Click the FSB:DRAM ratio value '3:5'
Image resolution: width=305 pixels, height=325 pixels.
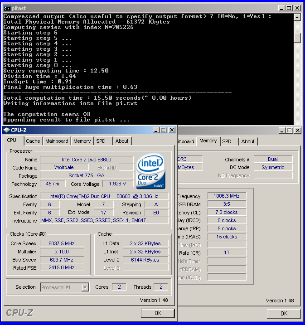point(227,204)
